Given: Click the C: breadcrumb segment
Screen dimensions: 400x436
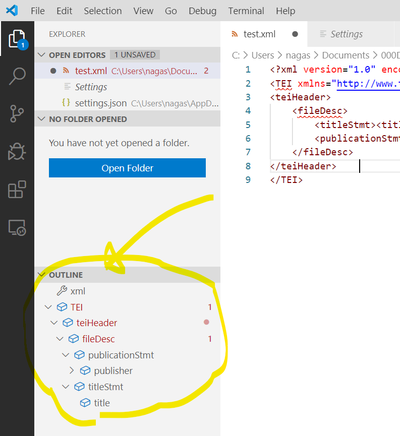Looking at the screenshot, I should (236, 55).
